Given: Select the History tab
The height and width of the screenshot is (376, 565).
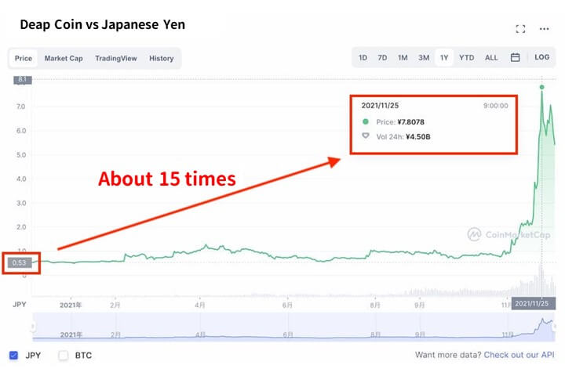Looking at the screenshot, I should [x=162, y=58].
